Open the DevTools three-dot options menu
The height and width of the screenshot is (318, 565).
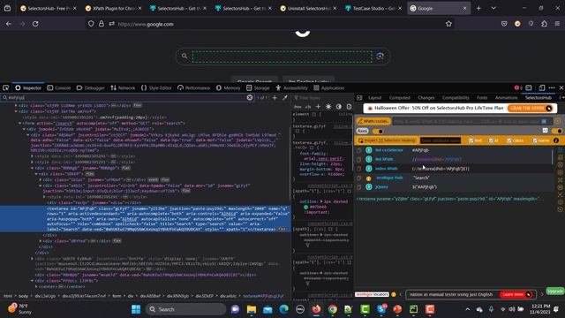coord(551,87)
